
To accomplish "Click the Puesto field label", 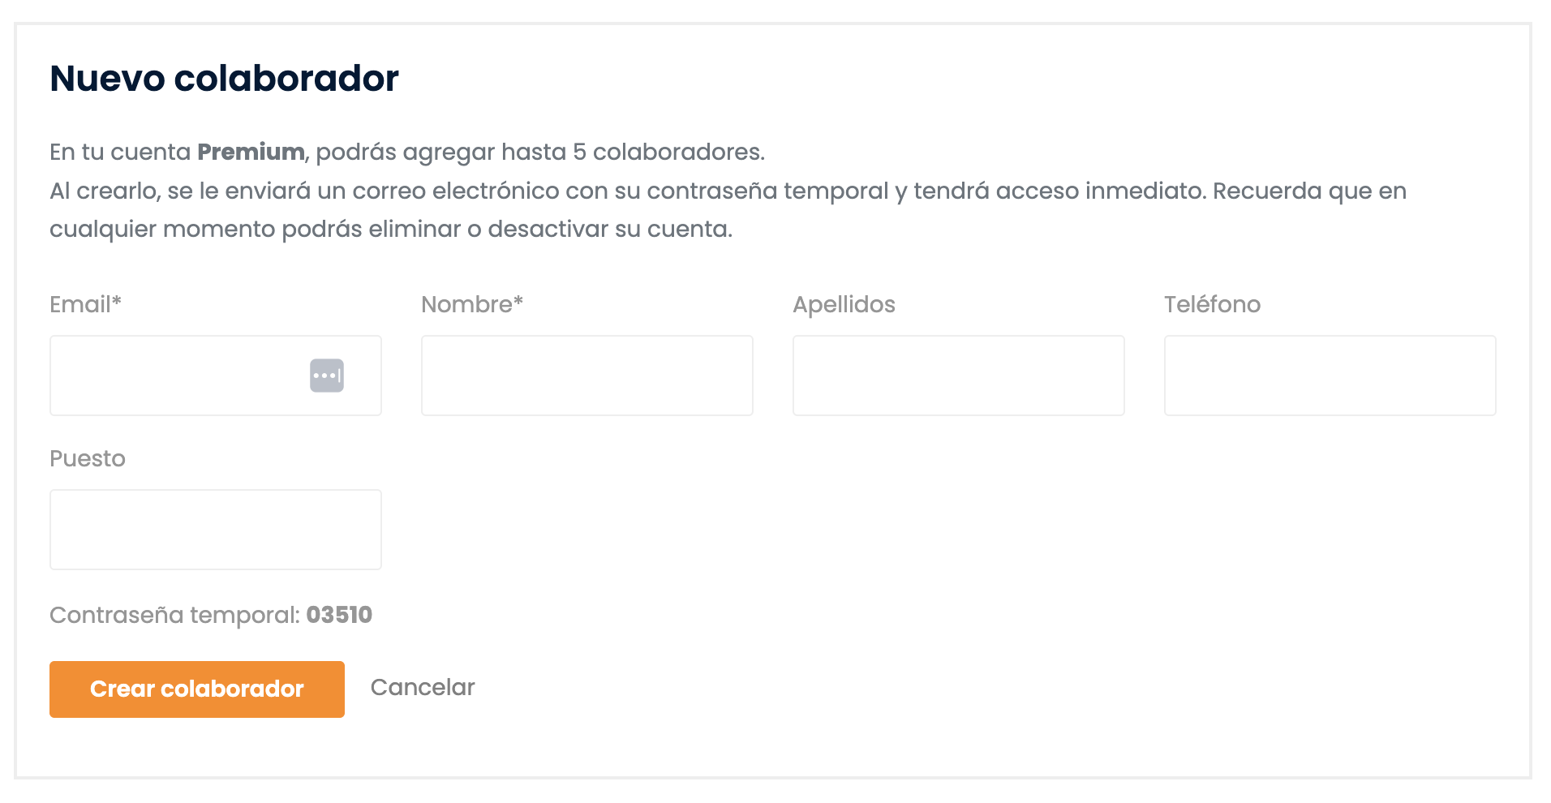I will tap(87, 458).
